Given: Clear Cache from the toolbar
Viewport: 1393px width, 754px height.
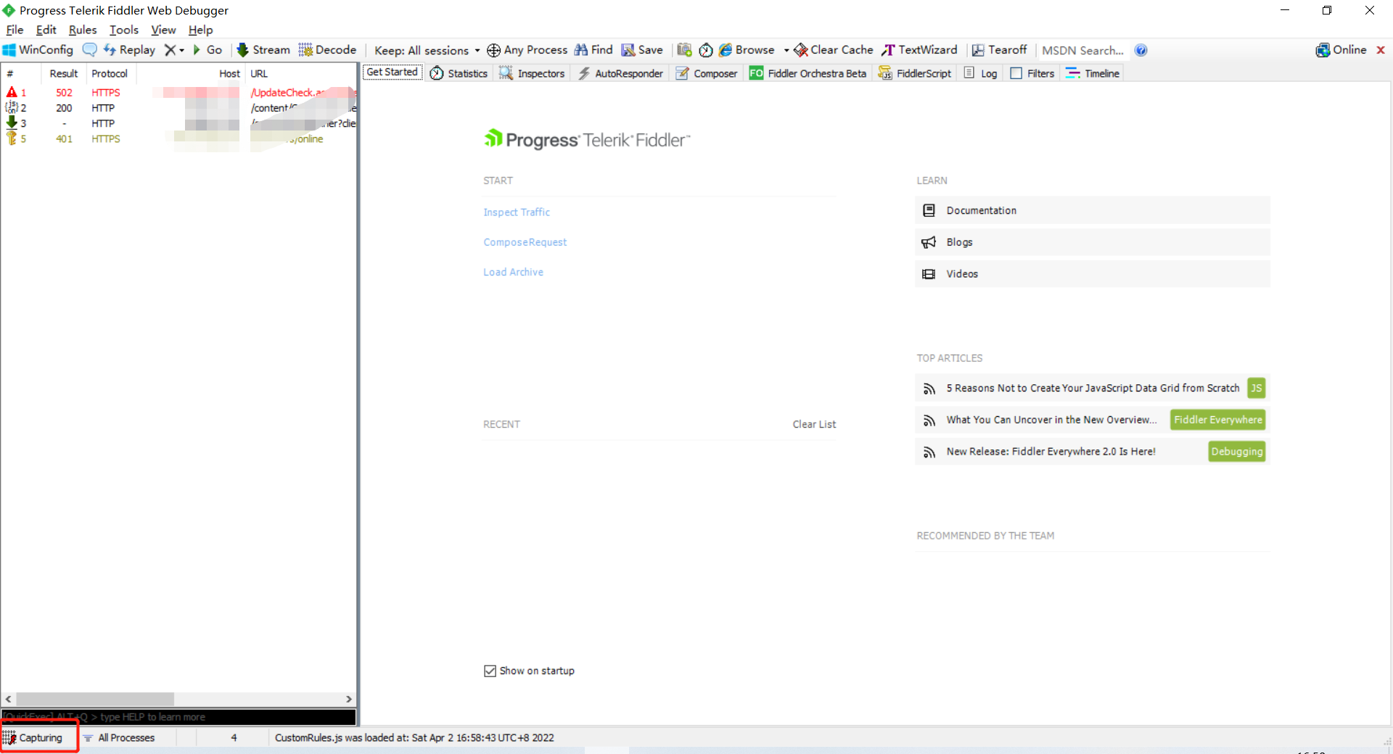Looking at the screenshot, I should pos(834,50).
